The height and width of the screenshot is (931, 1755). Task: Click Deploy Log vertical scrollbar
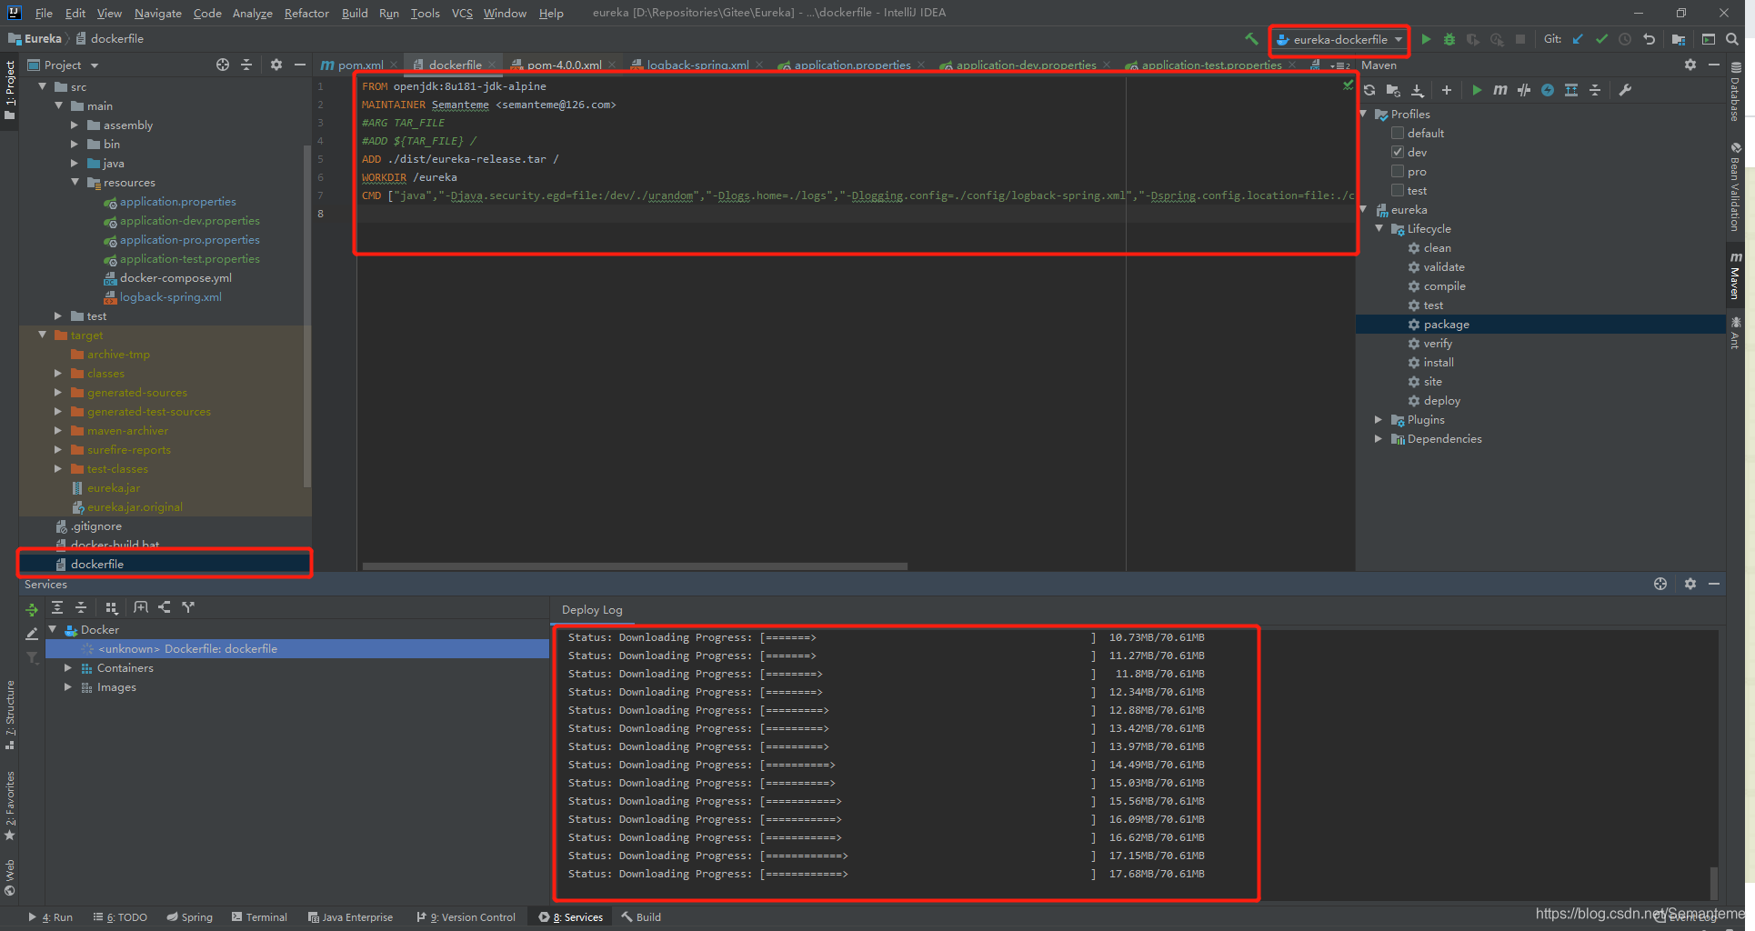click(1713, 882)
